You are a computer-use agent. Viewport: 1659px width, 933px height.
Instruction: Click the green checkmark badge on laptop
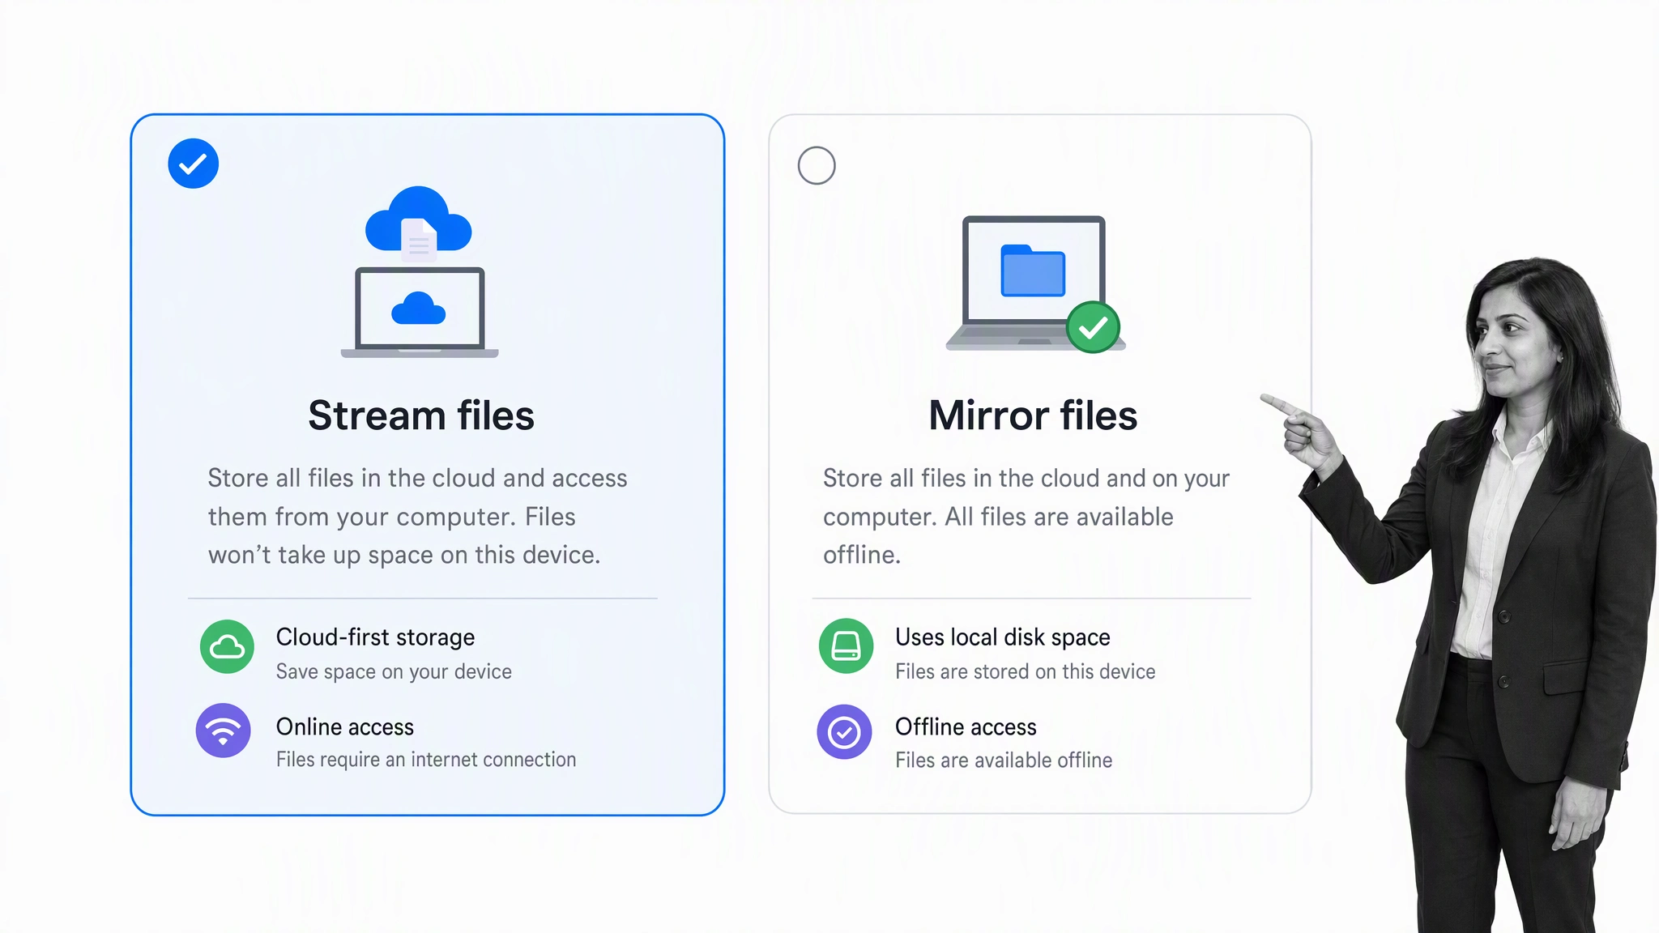pyautogui.click(x=1093, y=327)
